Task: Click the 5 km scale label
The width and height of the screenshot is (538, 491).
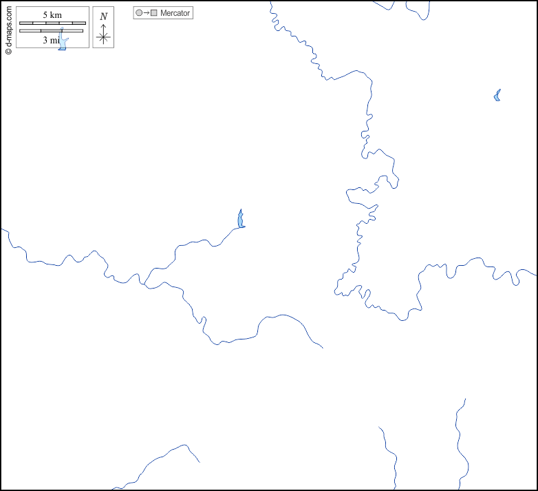Action: point(52,15)
